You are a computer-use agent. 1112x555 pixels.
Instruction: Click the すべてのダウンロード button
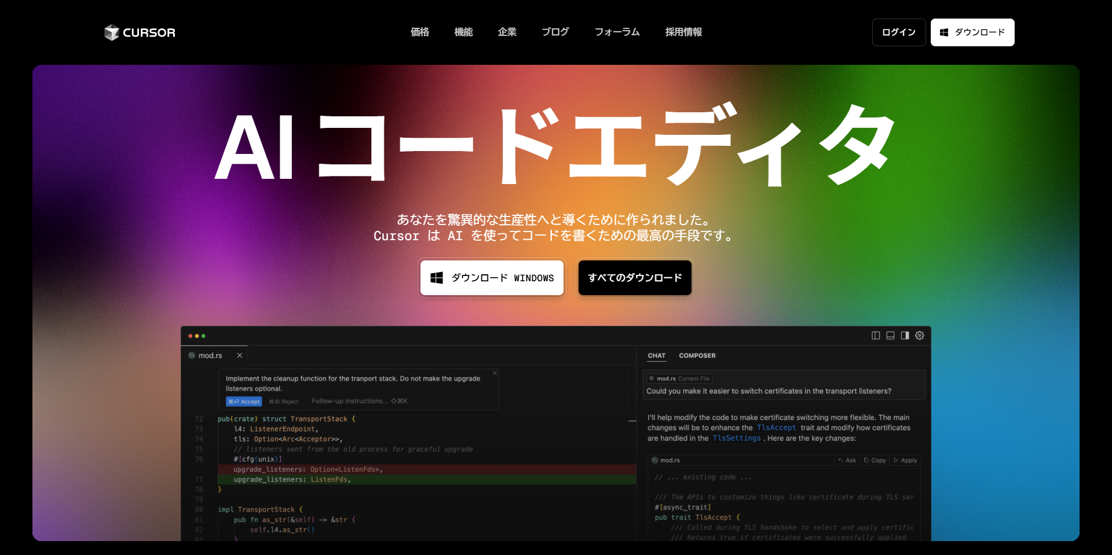click(x=635, y=278)
